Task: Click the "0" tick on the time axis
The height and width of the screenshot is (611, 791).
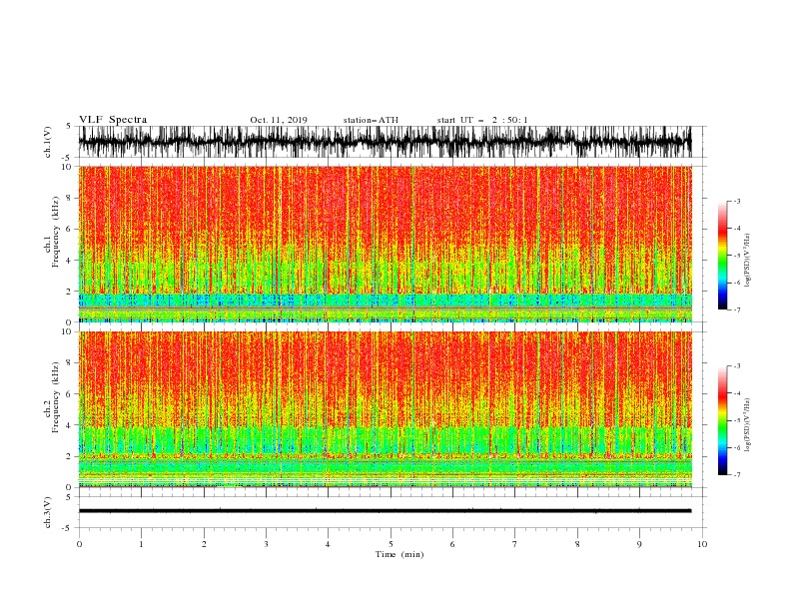Action: [79, 544]
